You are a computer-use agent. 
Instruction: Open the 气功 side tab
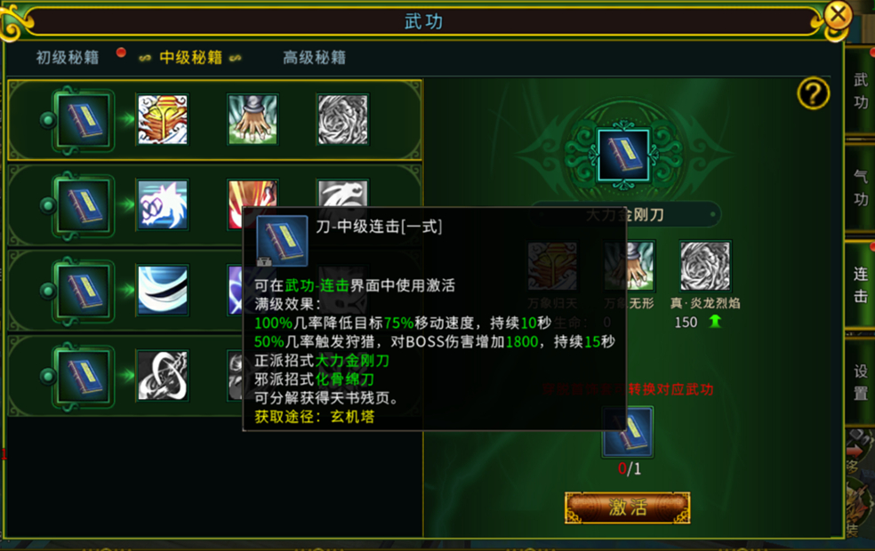click(x=861, y=188)
